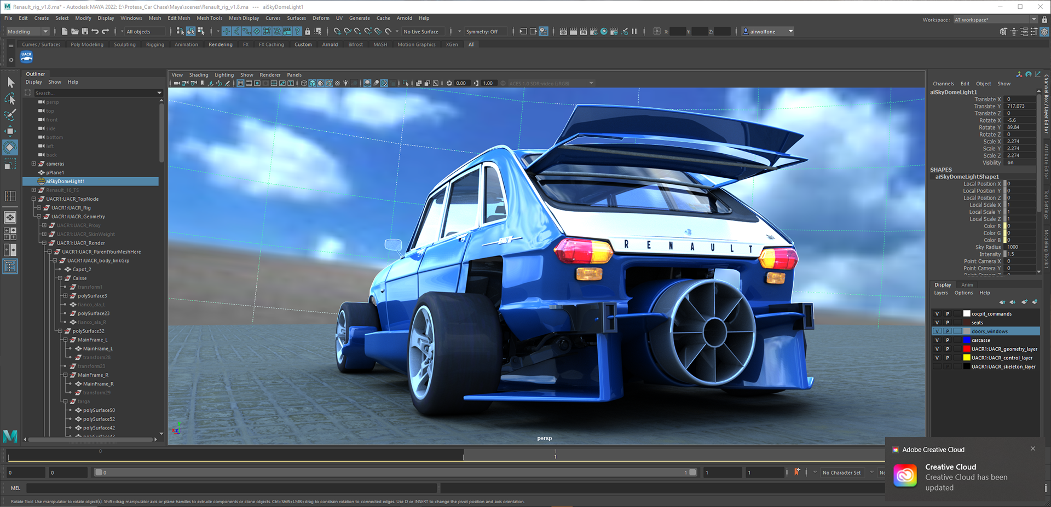Open the Workspace AT workspace dropdown

[x=995, y=20]
